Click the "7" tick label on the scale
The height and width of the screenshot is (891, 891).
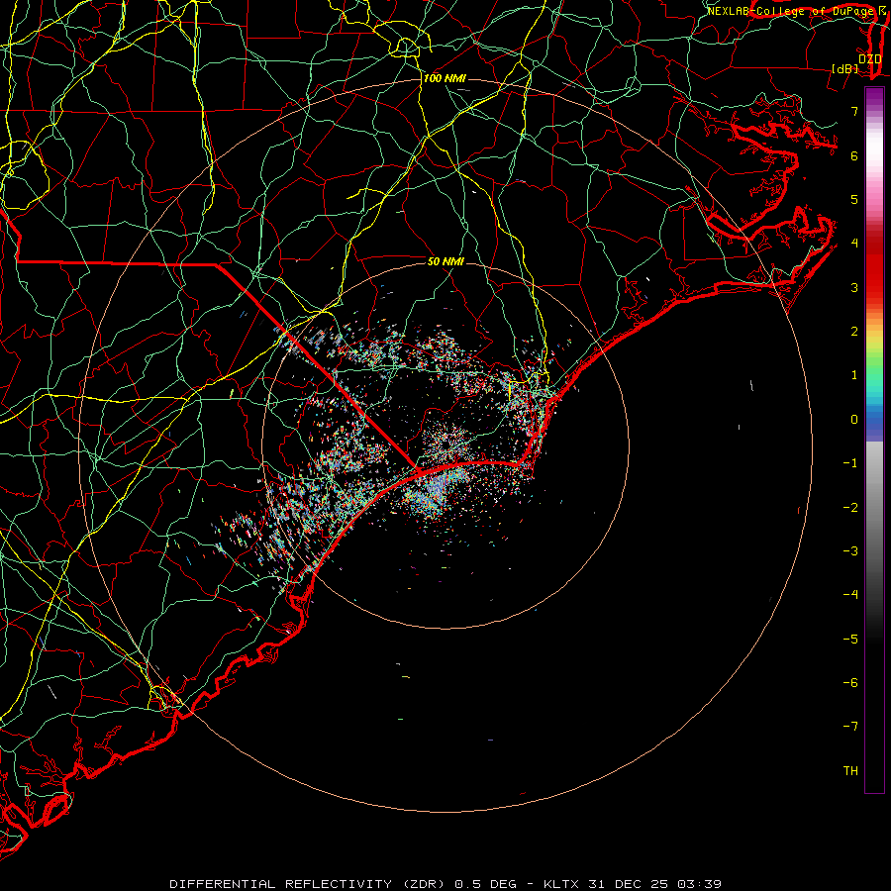[854, 111]
